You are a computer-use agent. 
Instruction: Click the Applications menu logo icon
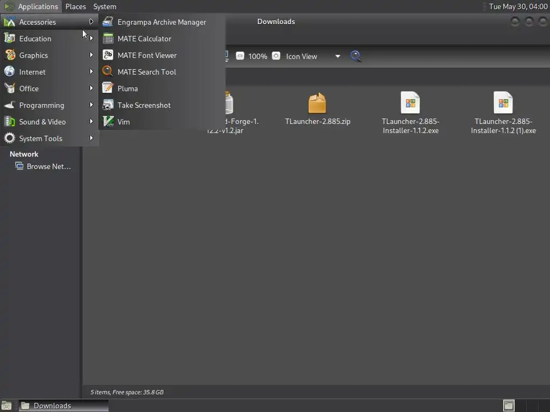(9, 6)
